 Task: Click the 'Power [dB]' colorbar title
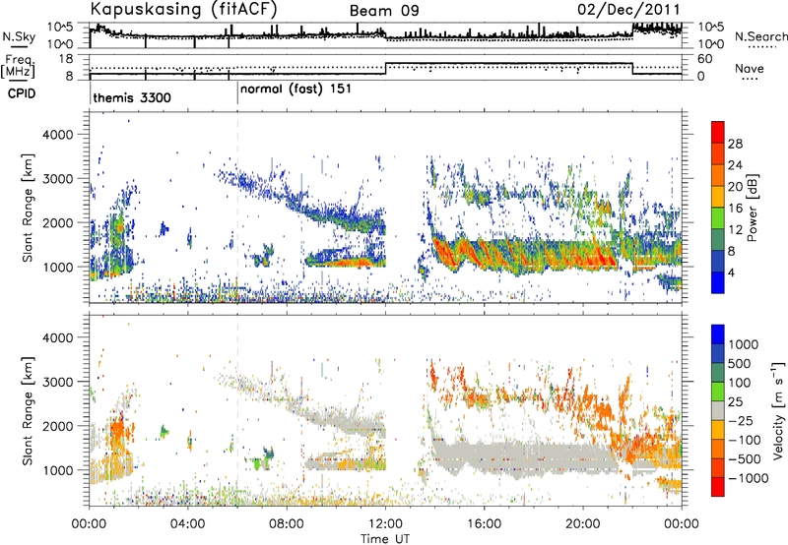[752, 208]
